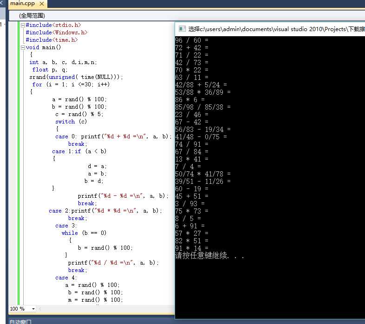
Task: Click console output '56/83 - 19/34 ='
Action: tap(203, 129)
